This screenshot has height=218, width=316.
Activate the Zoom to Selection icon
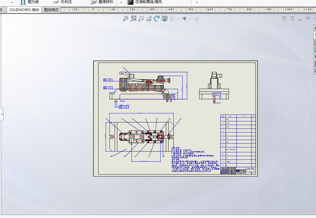point(141,19)
